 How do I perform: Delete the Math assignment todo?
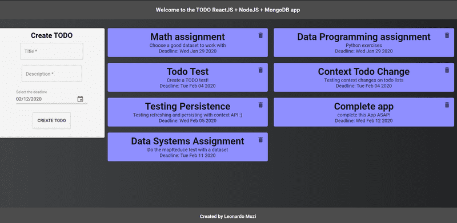point(260,35)
